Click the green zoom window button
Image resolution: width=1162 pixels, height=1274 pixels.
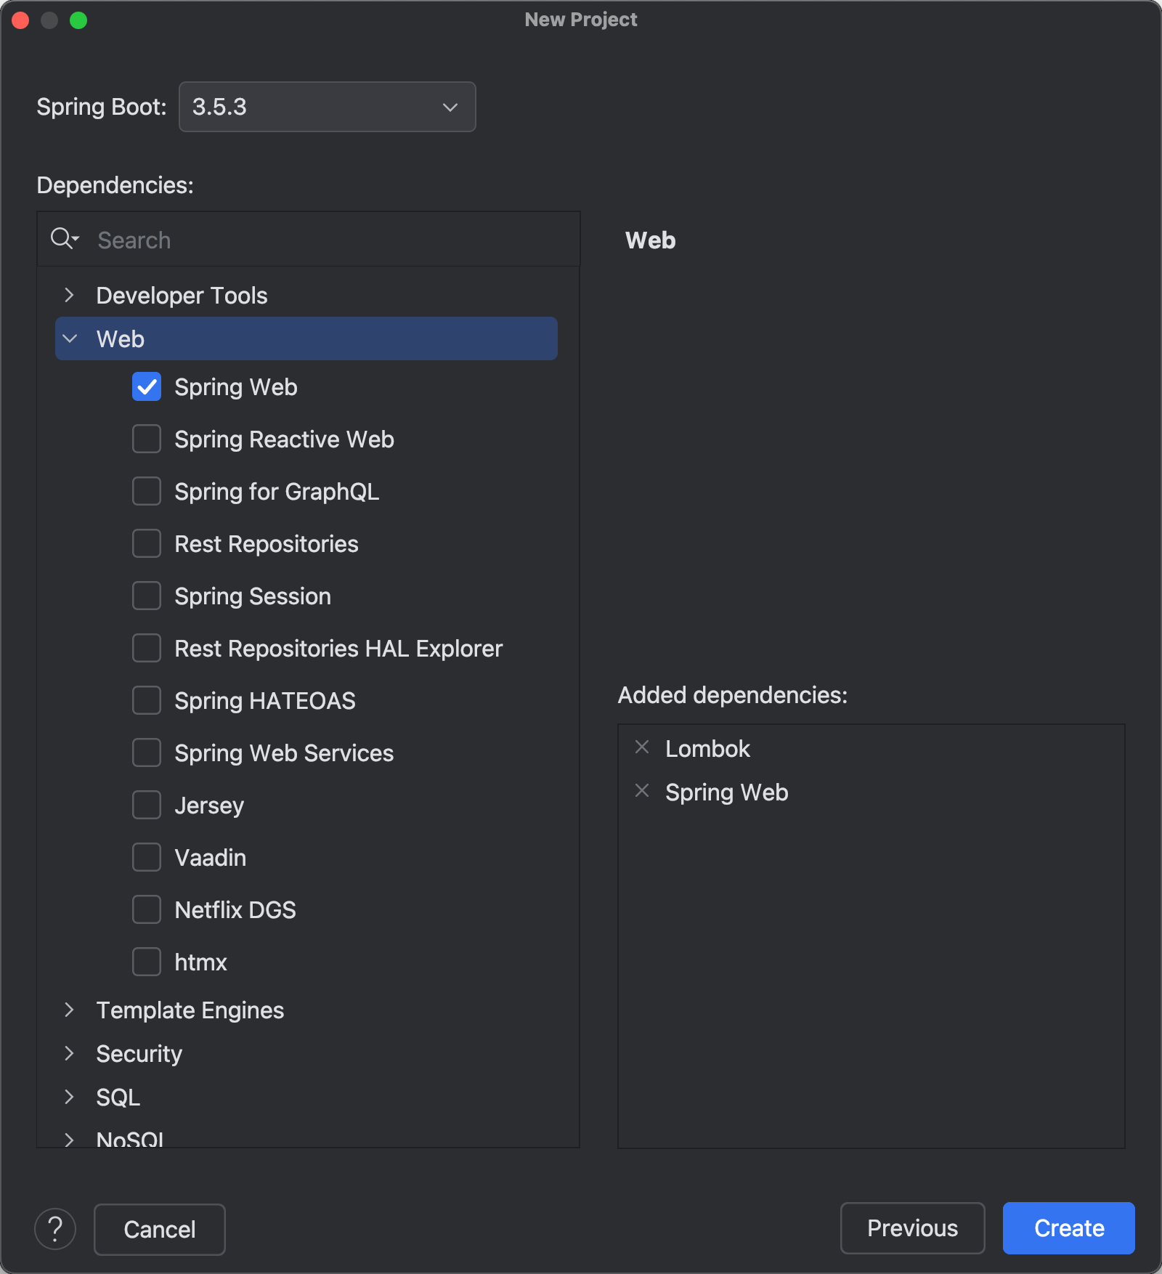pyautogui.click(x=78, y=20)
